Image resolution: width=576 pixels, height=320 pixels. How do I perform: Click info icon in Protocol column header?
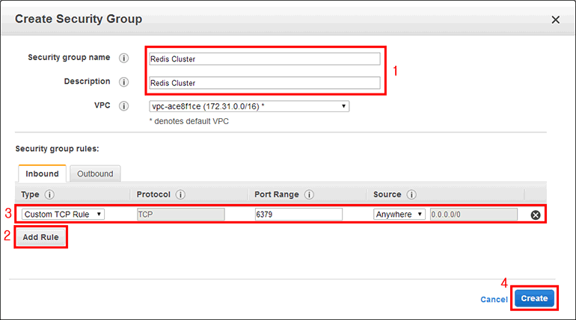[180, 194]
